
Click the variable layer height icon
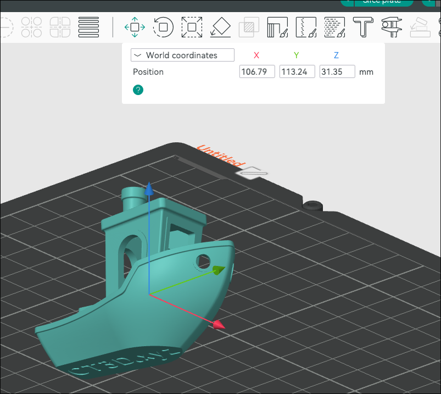(x=88, y=27)
